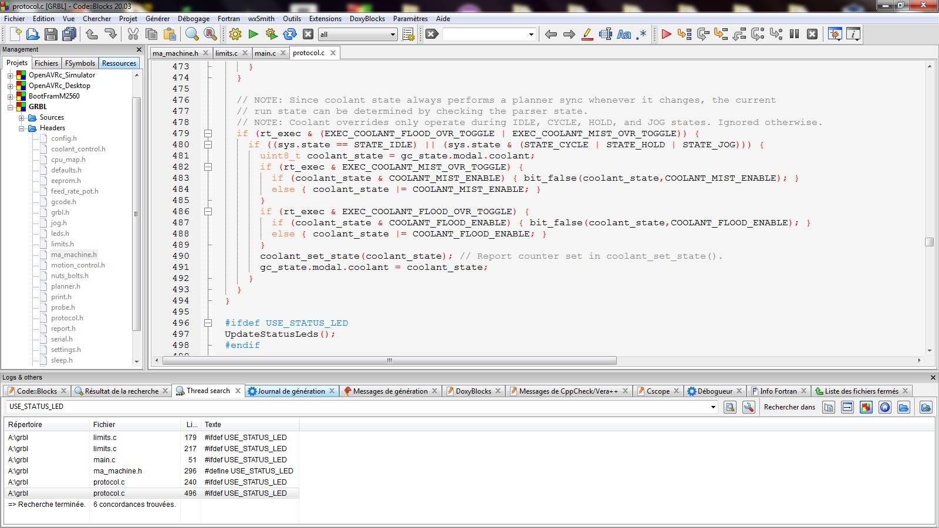The height and width of the screenshot is (528, 939).
Task: Toggle the match case Aa option
Action: coord(624,34)
